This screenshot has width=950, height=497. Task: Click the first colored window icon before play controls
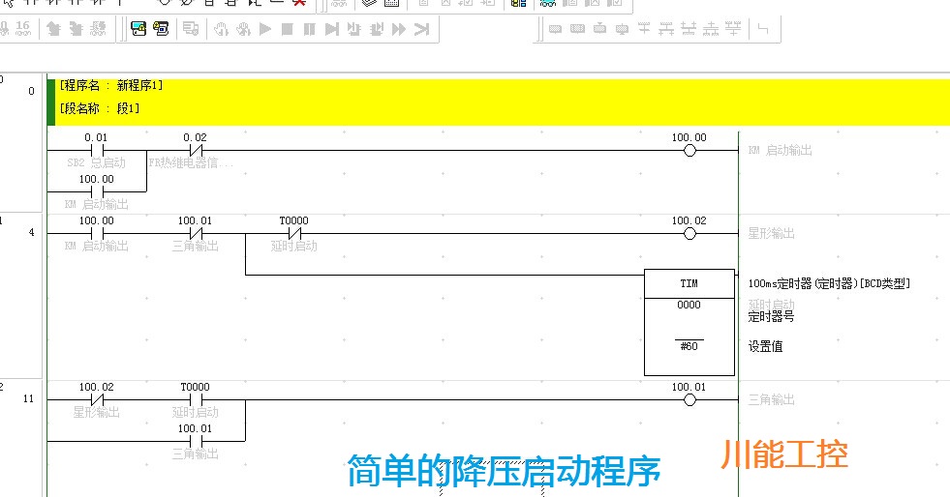click(x=138, y=29)
